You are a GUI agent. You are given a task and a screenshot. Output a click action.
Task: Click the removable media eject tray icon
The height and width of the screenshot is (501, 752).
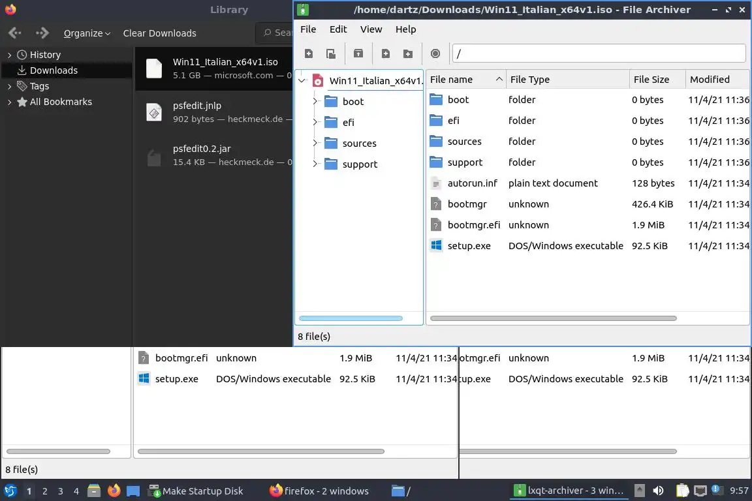point(639,491)
